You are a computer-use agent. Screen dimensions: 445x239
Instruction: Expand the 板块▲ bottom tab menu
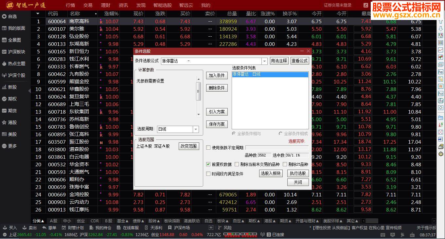[223, 221]
